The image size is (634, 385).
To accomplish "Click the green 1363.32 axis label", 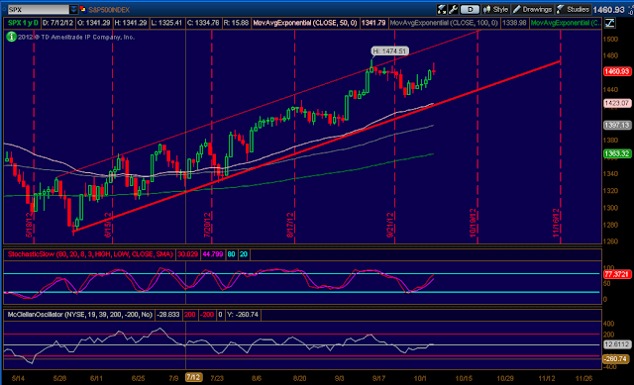I will [x=616, y=153].
